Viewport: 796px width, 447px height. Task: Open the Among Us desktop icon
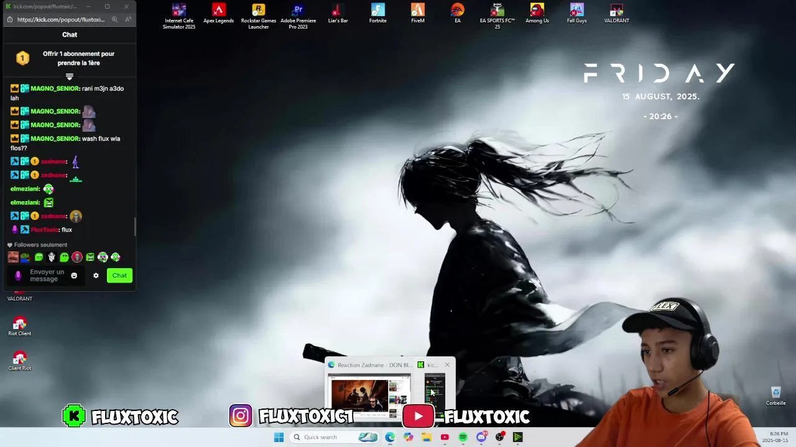537,14
